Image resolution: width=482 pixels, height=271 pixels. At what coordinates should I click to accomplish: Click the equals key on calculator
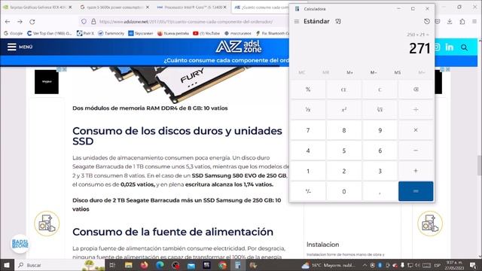click(416, 191)
